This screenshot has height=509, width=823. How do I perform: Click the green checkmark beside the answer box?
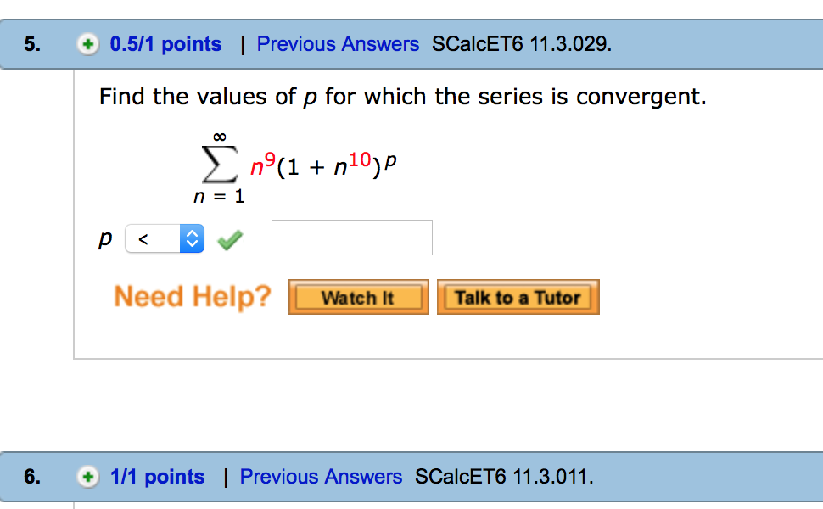[x=229, y=238]
